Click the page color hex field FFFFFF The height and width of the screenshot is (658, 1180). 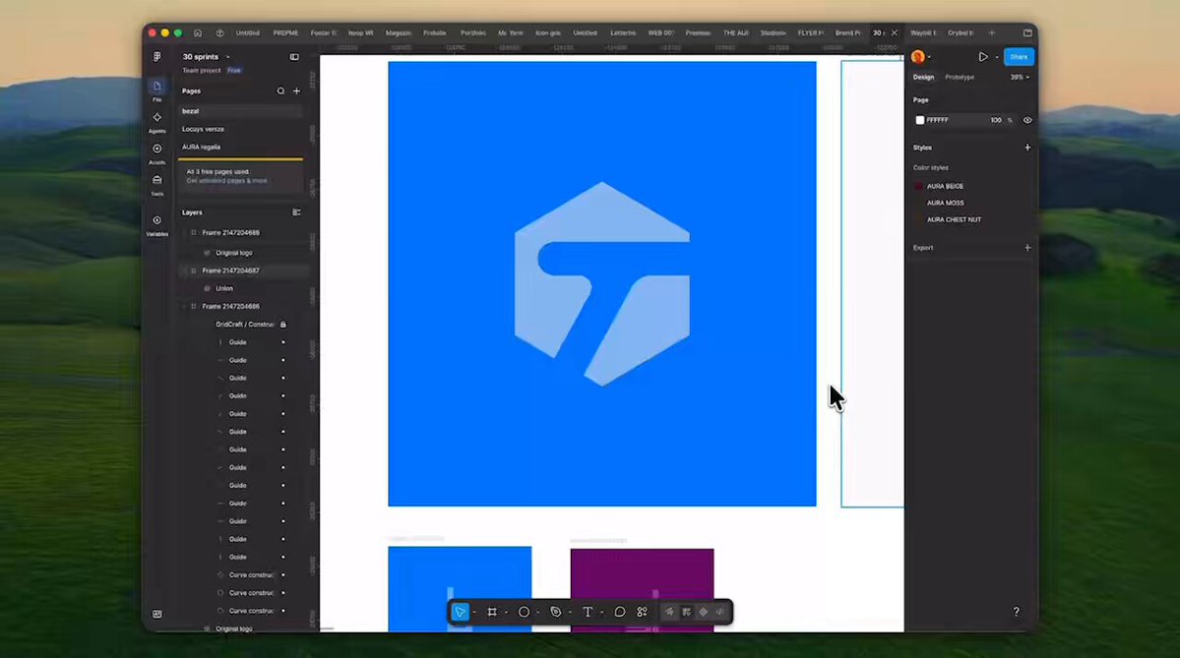937,120
